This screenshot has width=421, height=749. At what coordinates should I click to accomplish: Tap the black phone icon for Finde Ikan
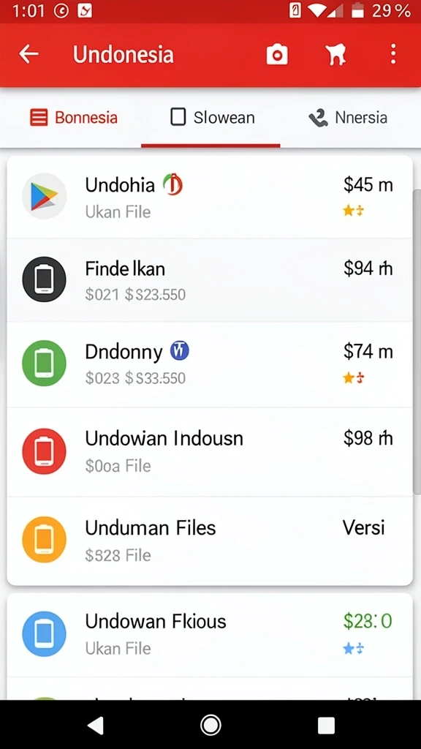click(x=45, y=279)
